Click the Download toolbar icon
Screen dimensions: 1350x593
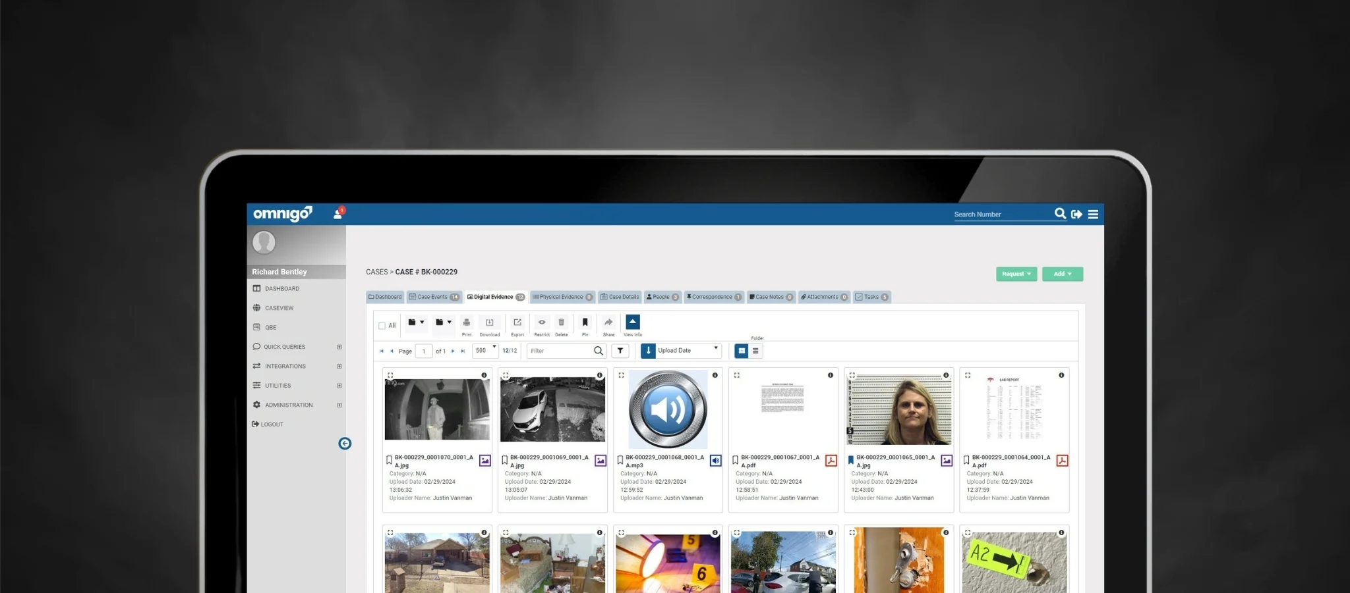490,322
